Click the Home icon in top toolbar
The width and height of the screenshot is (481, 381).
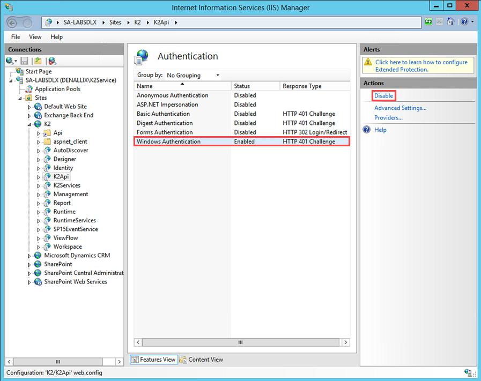click(x=450, y=22)
